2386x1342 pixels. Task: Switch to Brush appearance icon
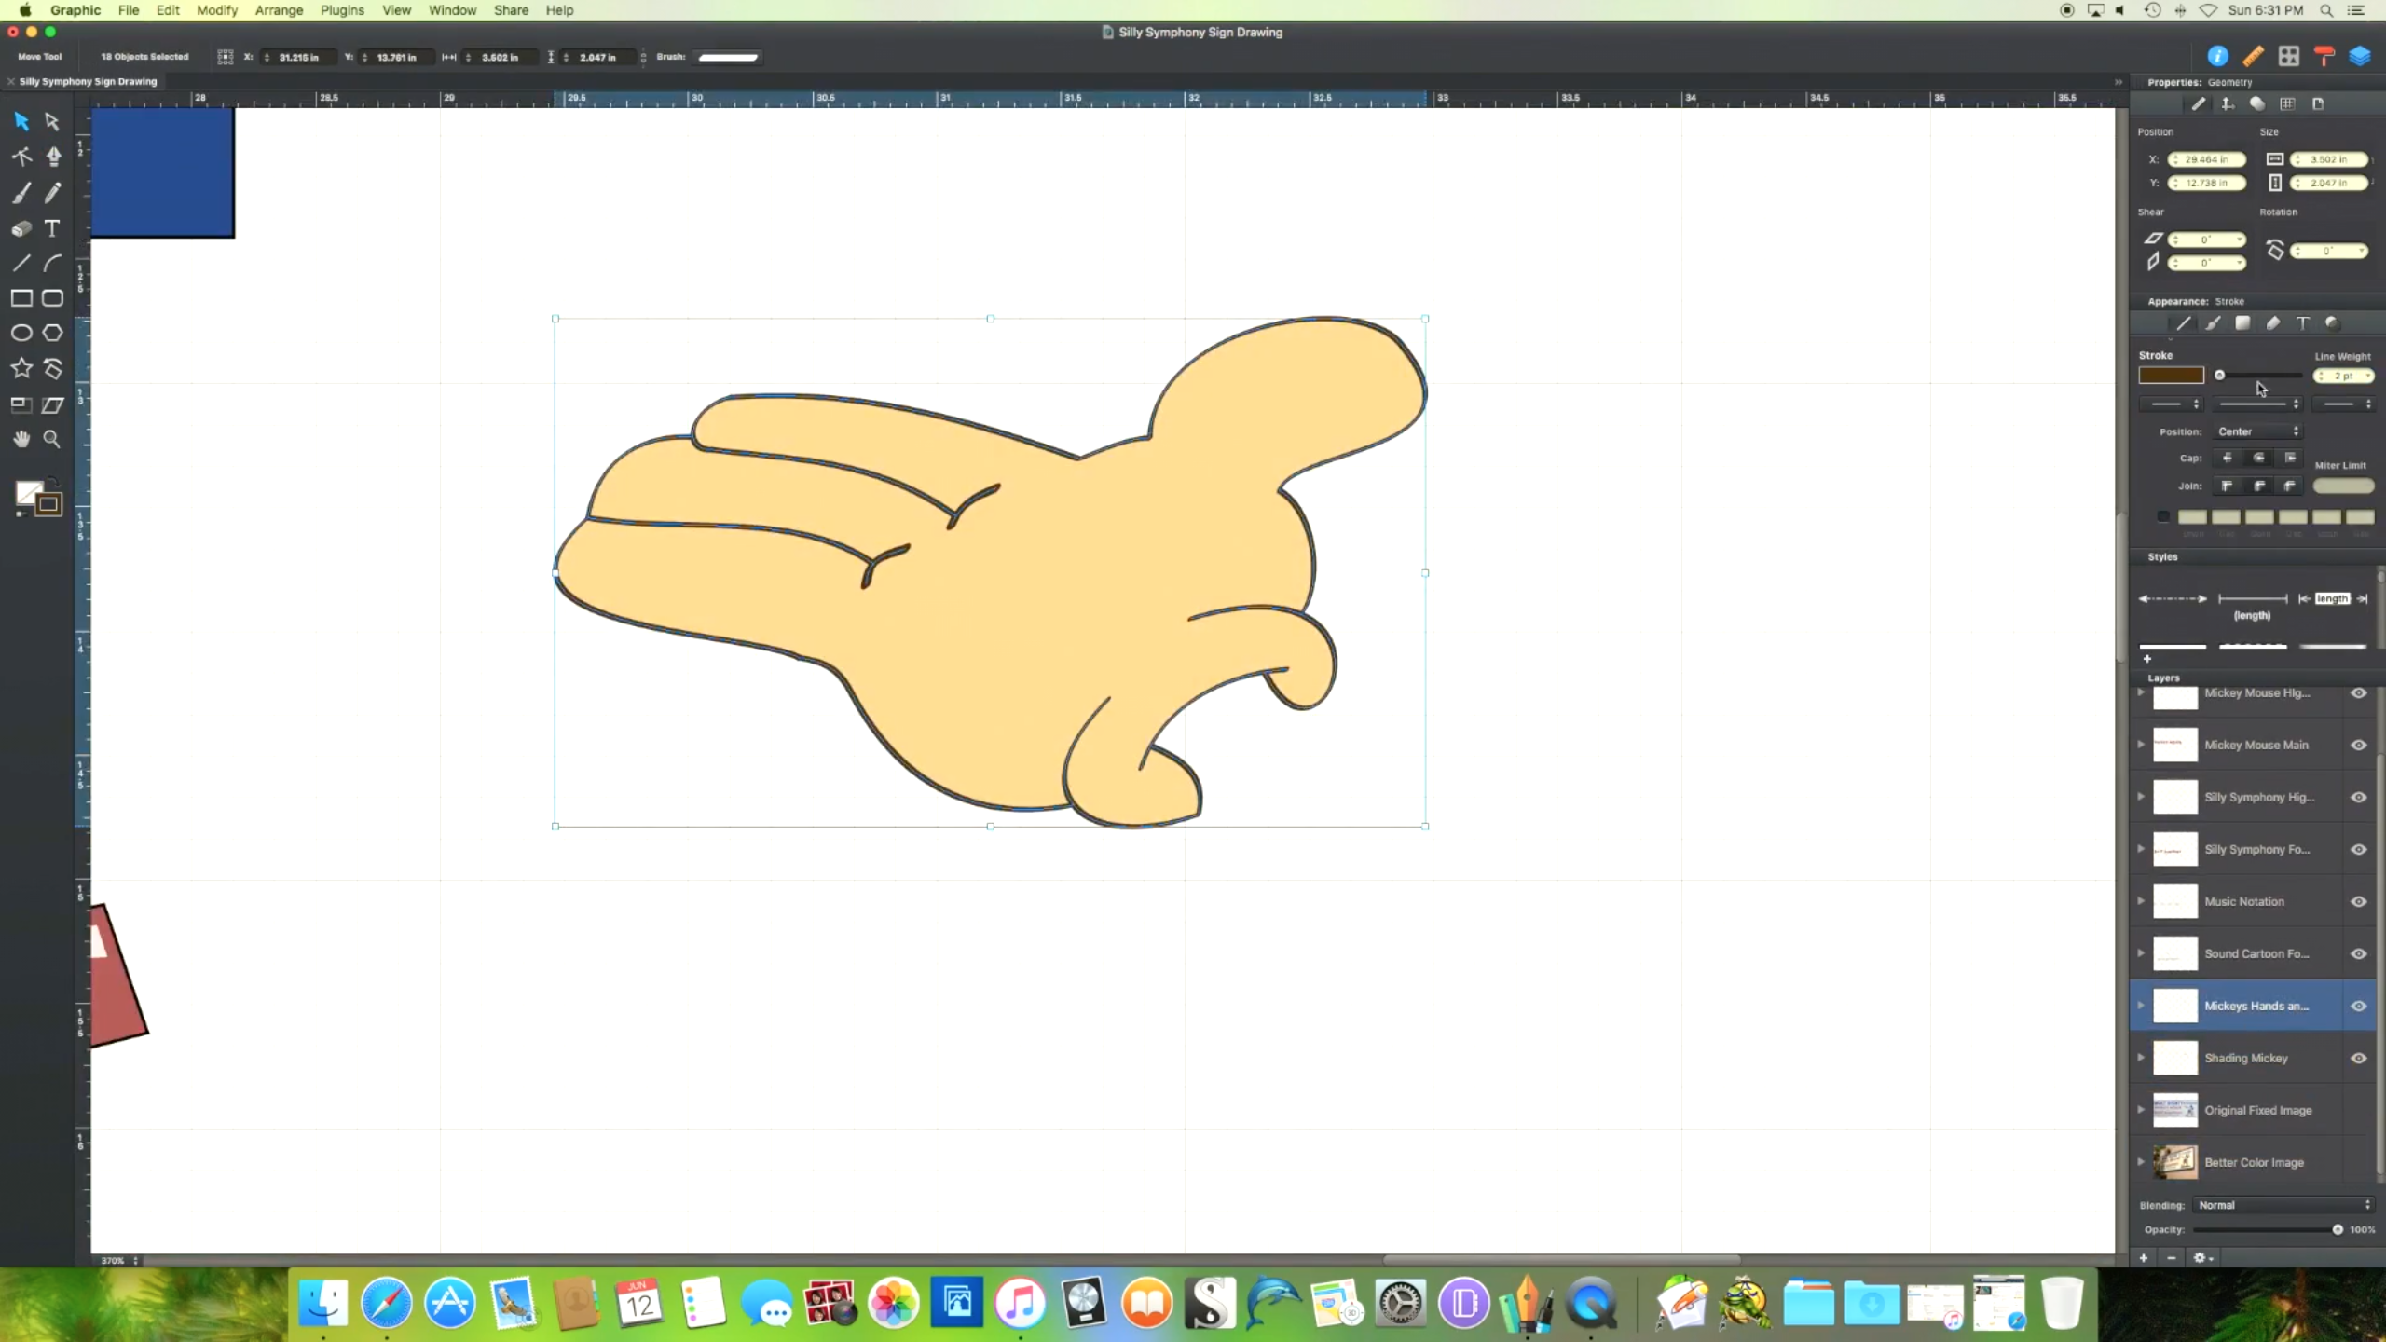[x=2213, y=323]
